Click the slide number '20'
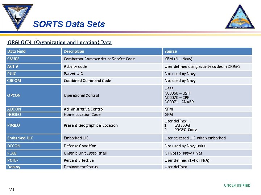Image resolution: width=261 pixels, height=195 pixels. point(12,189)
